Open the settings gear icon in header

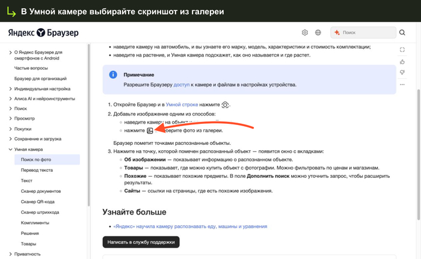[x=305, y=32]
